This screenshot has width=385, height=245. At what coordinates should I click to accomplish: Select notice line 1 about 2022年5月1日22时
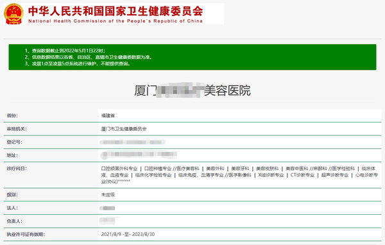point(65,51)
